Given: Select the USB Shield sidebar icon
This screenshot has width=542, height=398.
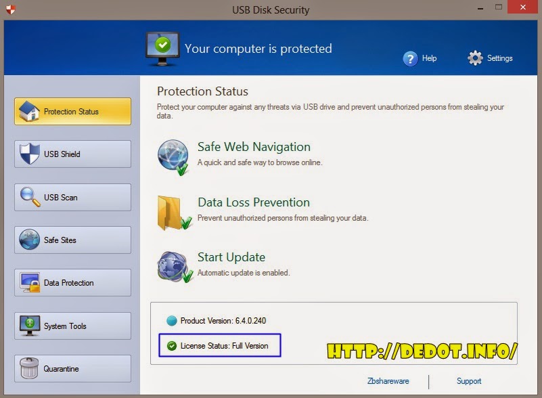Looking at the screenshot, I should [x=30, y=154].
